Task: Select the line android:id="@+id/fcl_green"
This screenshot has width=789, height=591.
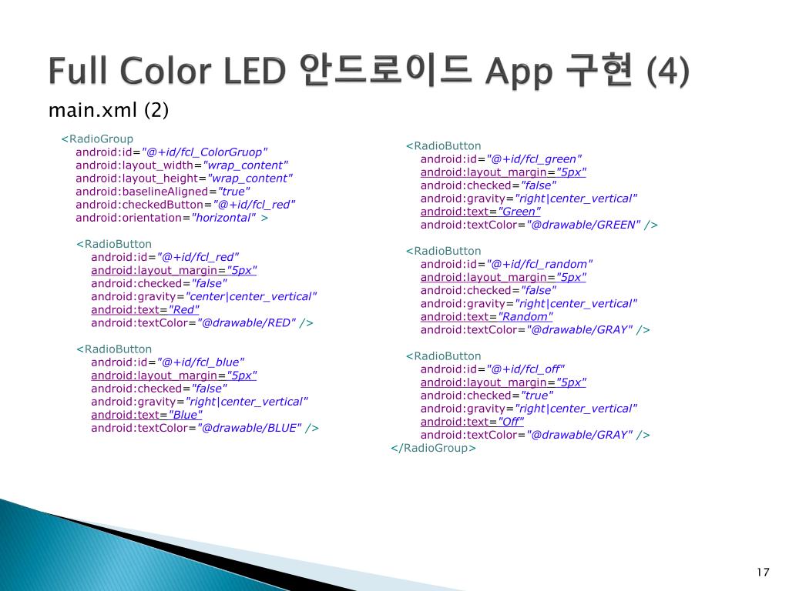Action: click(501, 159)
